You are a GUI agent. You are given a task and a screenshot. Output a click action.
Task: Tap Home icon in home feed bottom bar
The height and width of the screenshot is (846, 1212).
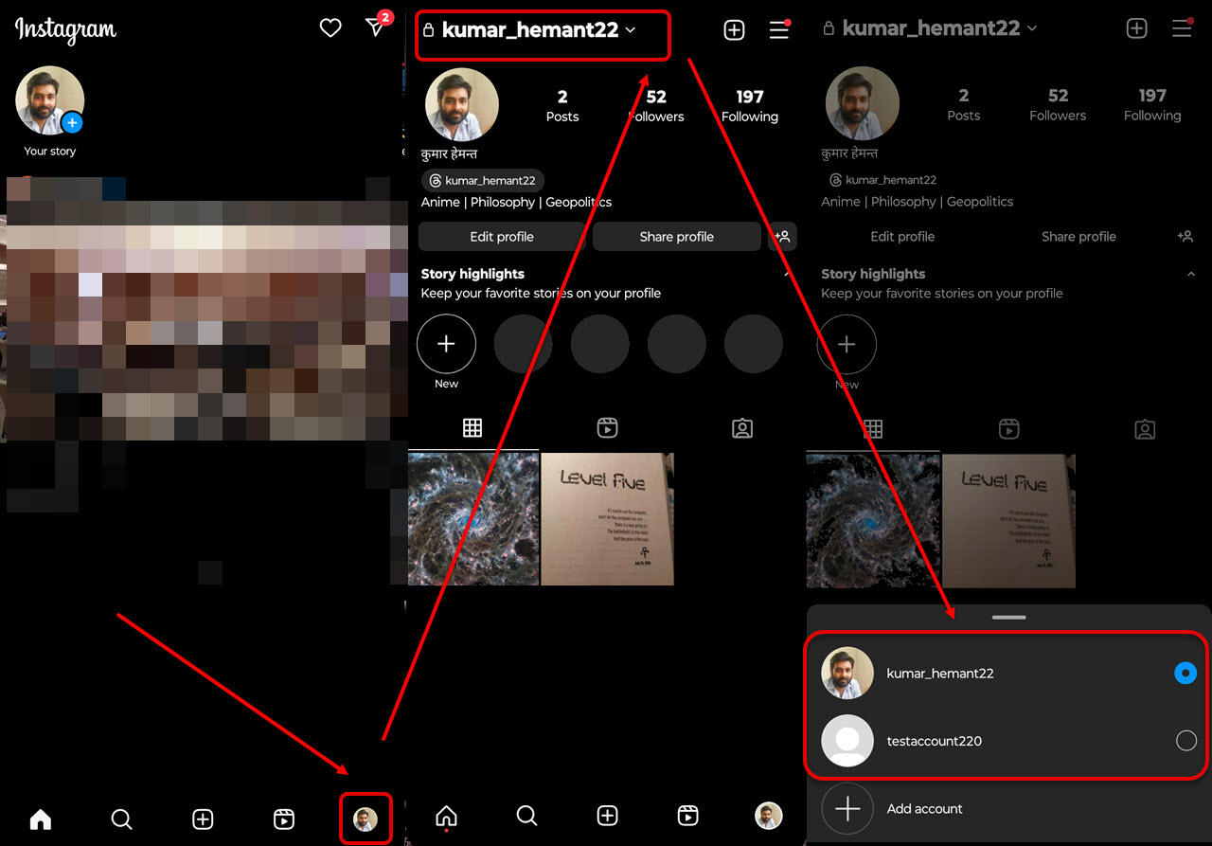pos(41,819)
